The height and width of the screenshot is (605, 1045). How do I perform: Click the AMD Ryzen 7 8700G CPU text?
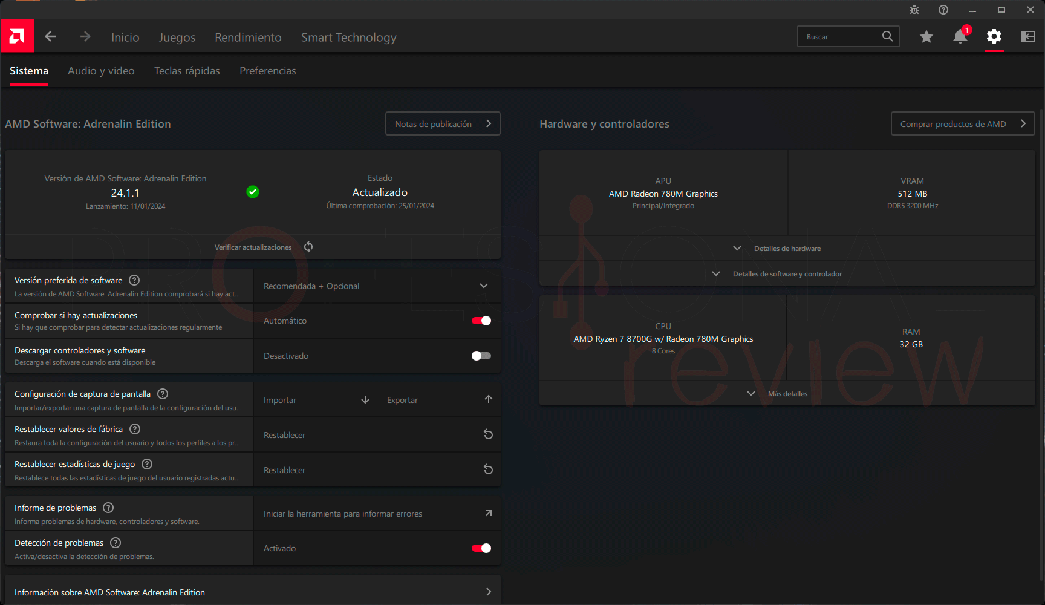[663, 339]
